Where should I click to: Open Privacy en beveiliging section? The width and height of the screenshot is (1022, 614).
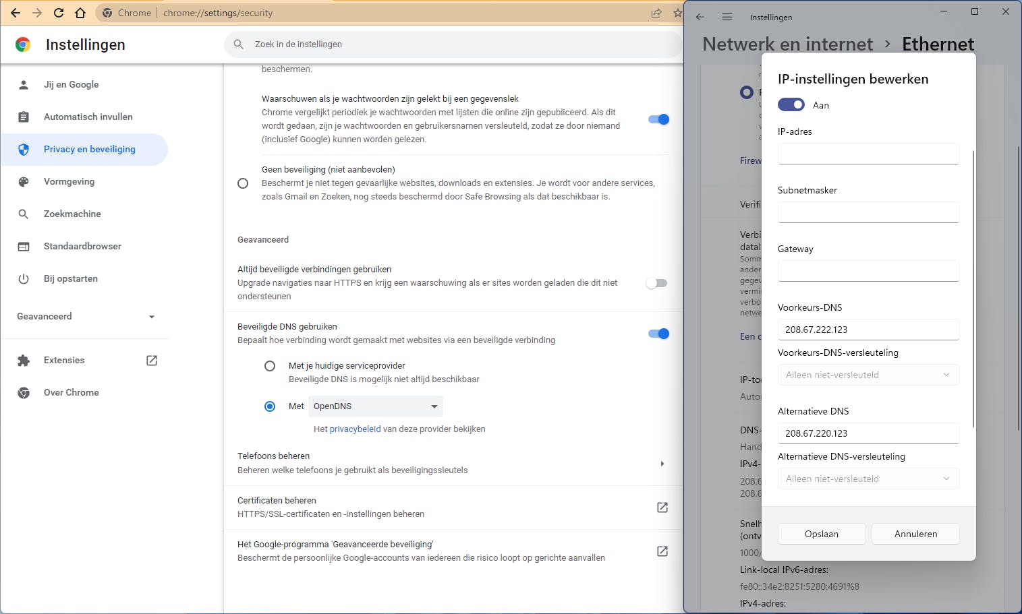[84, 149]
